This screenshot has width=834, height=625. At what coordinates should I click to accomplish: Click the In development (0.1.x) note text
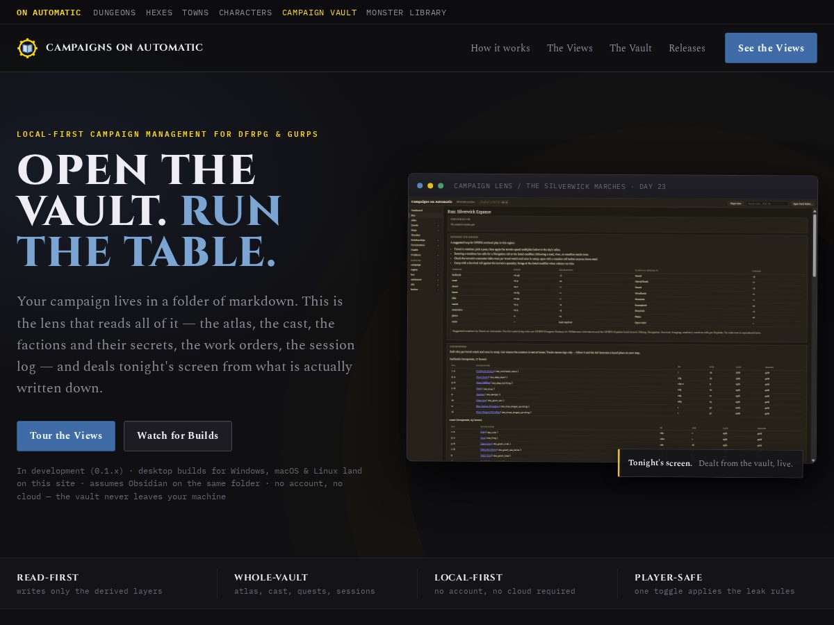pos(190,484)
